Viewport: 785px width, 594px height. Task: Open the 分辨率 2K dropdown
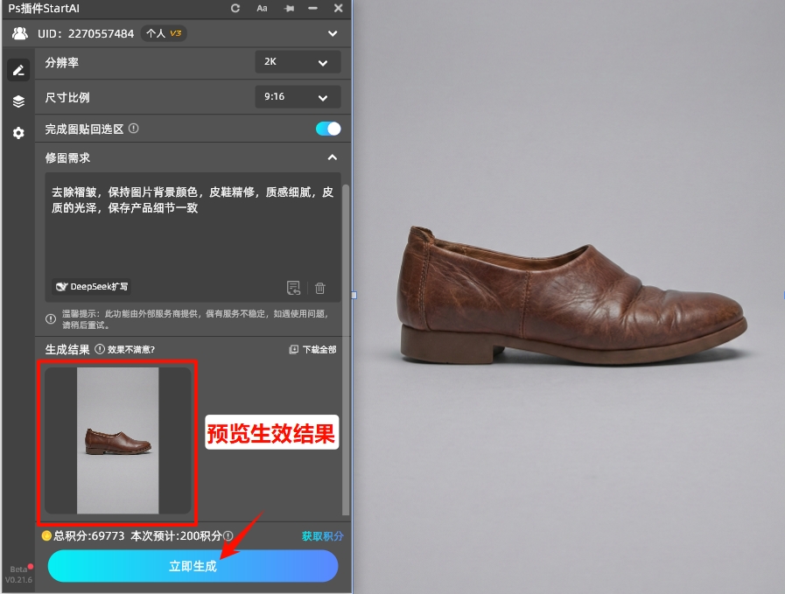[298, 64]
